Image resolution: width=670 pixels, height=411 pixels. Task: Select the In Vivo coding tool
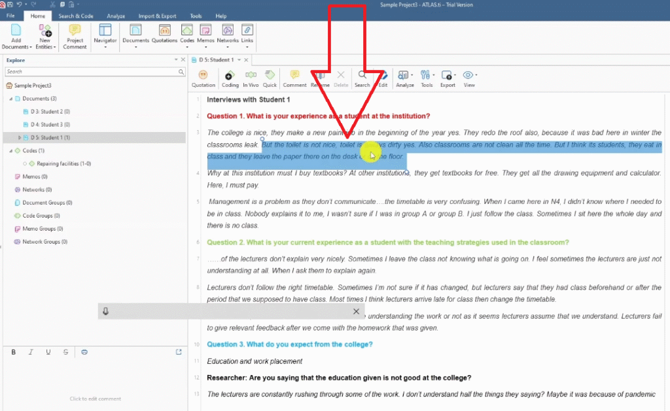(x=251, y=78)
